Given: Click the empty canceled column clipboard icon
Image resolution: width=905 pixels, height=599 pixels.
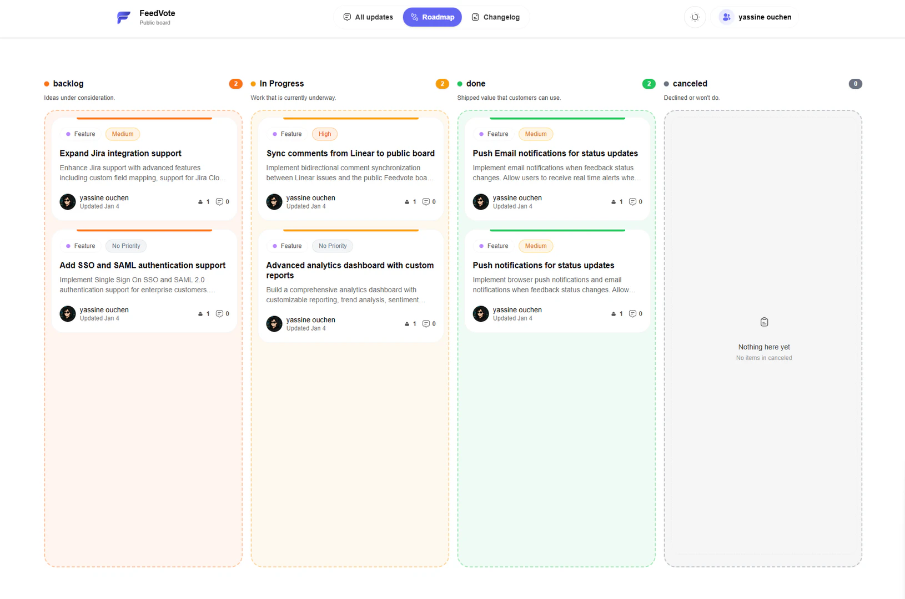Looking at the screenshot, I should (764, 322).
